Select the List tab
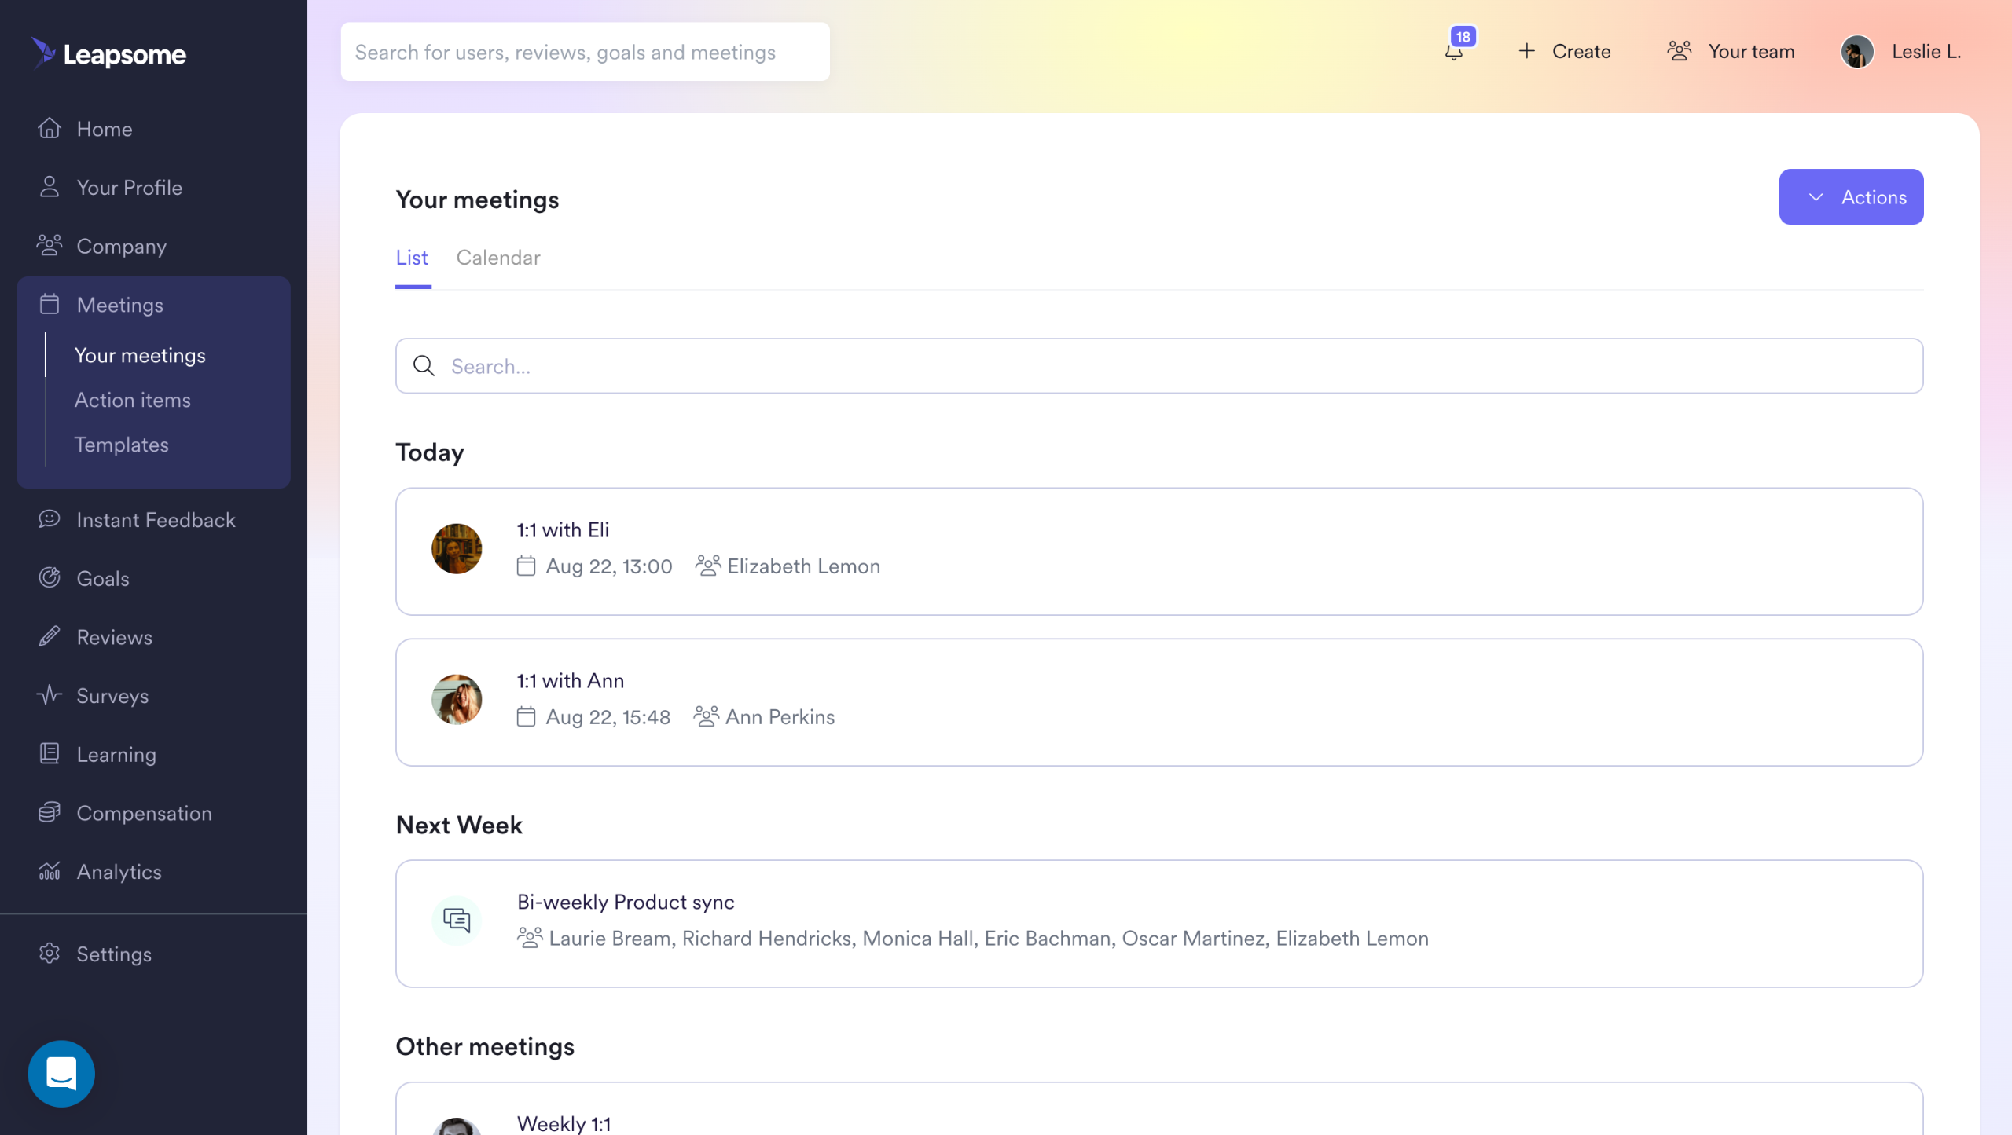This screenshot has width=2012, height=1135. [x=412, y=258]
